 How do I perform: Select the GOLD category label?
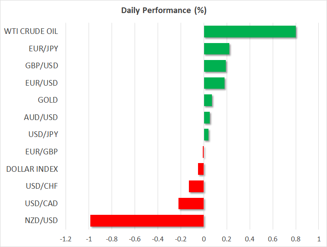[x=48, y=100]
